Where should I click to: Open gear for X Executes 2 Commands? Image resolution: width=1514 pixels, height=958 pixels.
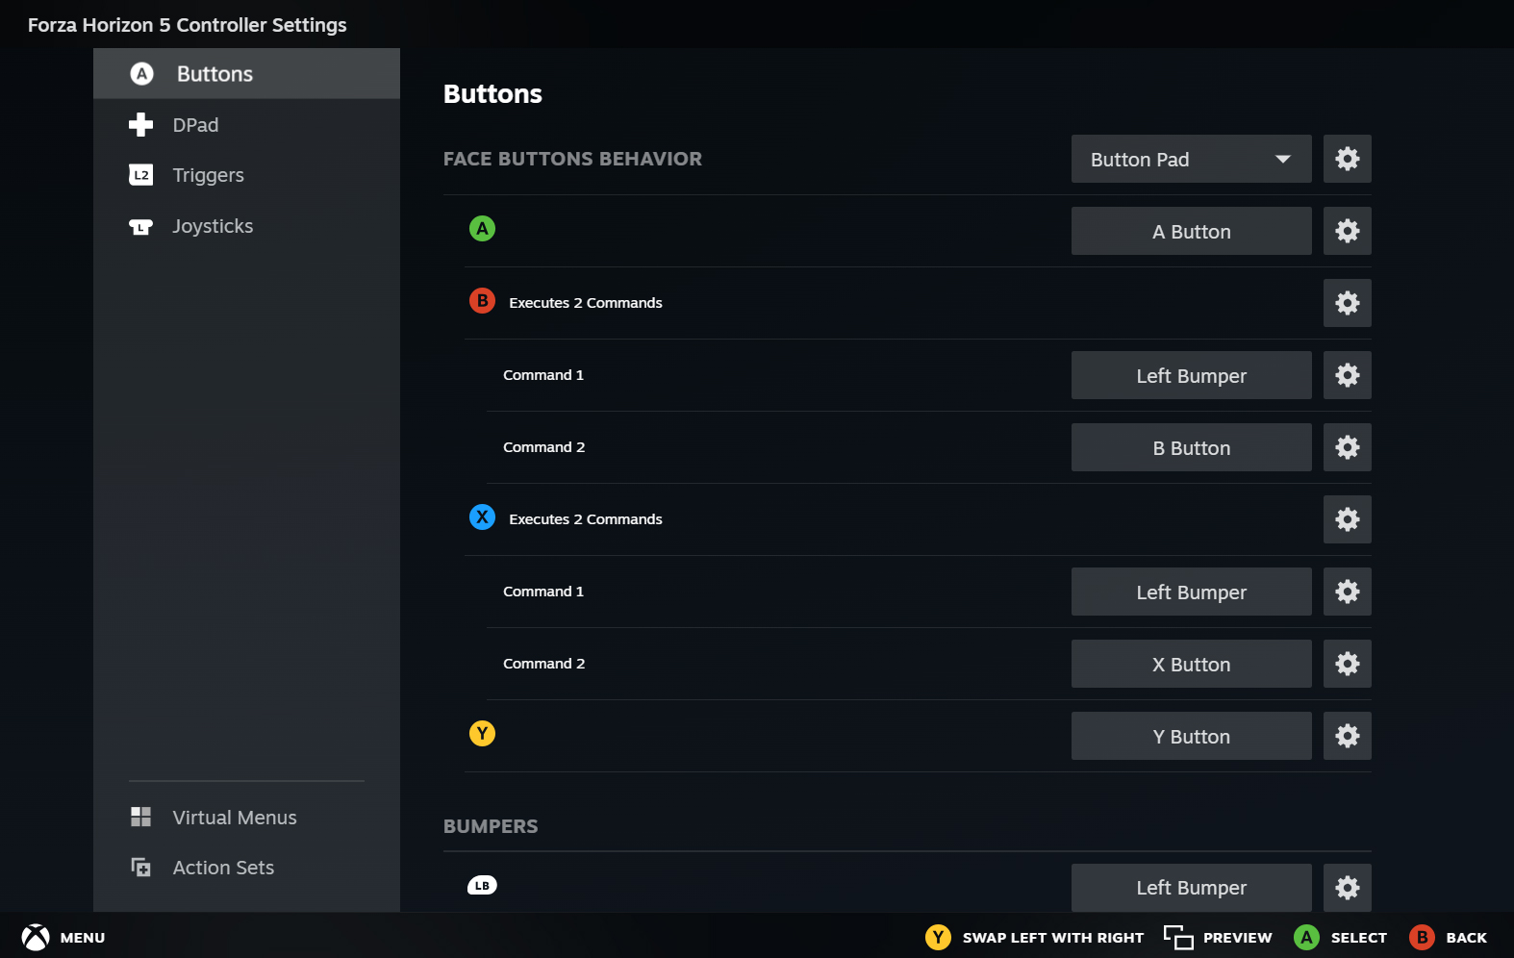click(1347, 519)
